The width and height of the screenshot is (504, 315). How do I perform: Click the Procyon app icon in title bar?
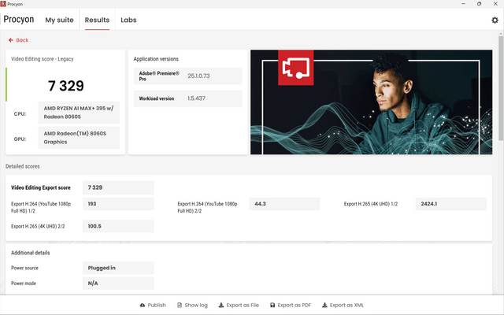tap(3, 4)
